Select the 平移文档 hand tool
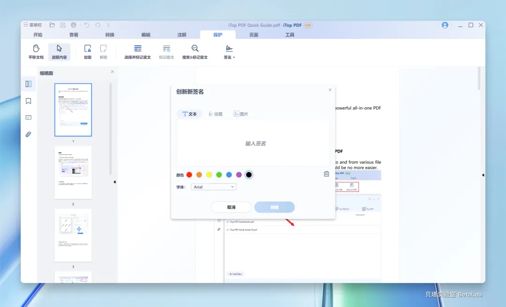The width and height of the screenshot is (506, 307). [36, 52]
